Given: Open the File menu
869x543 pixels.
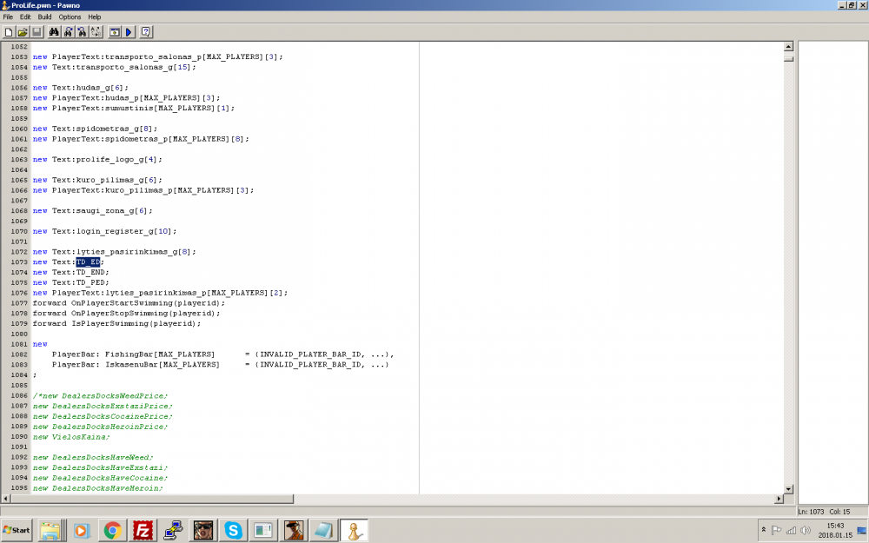Looking at the screenshot, I should 8,17.
